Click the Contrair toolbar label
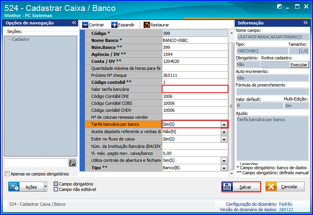 pyautogui.click(x=97, y=25)
